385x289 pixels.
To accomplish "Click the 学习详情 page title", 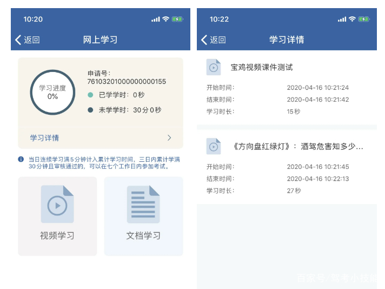I will 287,40.
